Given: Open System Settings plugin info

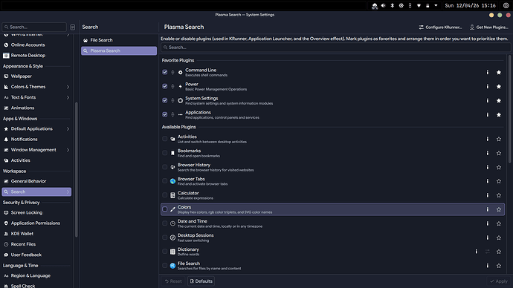Looking at the screenshot, I should pos(487,100).
